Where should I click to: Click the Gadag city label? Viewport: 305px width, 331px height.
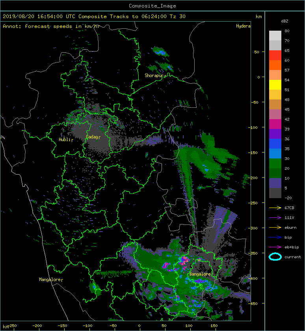pos(93,137)
